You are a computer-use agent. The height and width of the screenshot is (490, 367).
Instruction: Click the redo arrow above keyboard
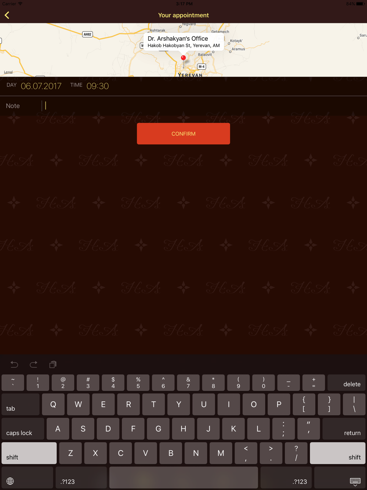[33, 364]
